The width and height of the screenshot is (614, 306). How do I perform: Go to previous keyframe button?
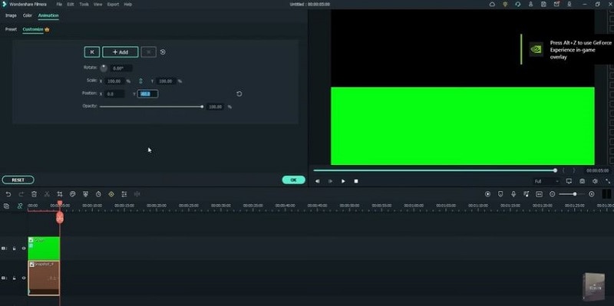tap(92, 52)
